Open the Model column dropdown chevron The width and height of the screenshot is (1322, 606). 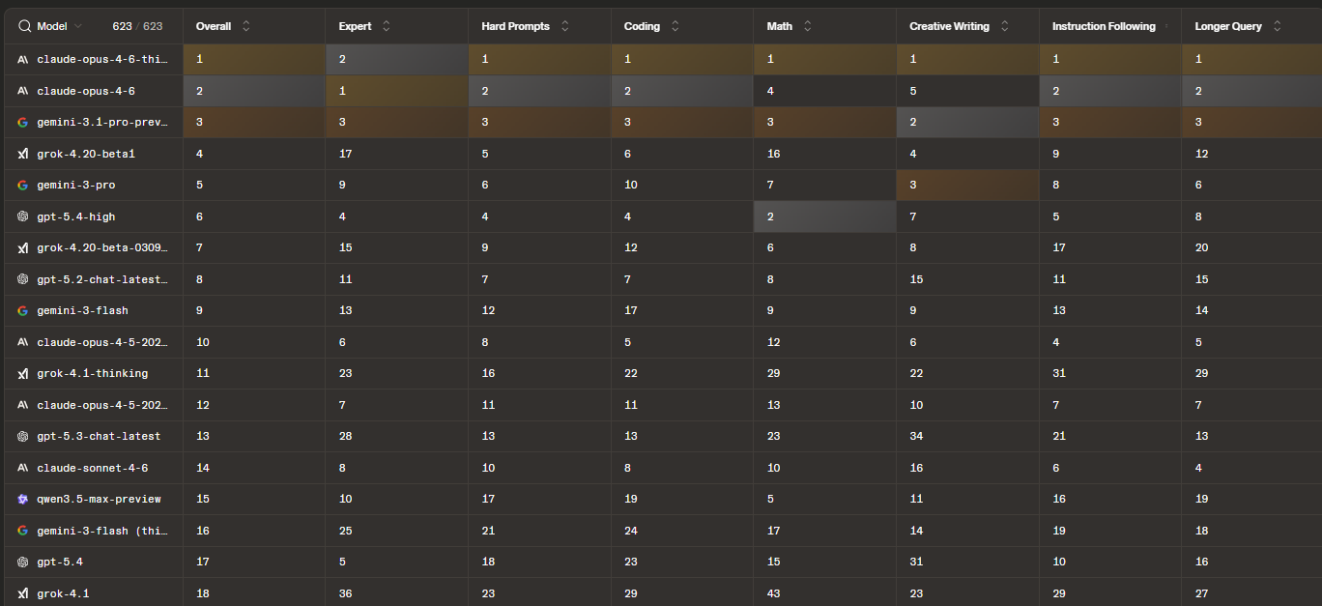coord(78,27)
